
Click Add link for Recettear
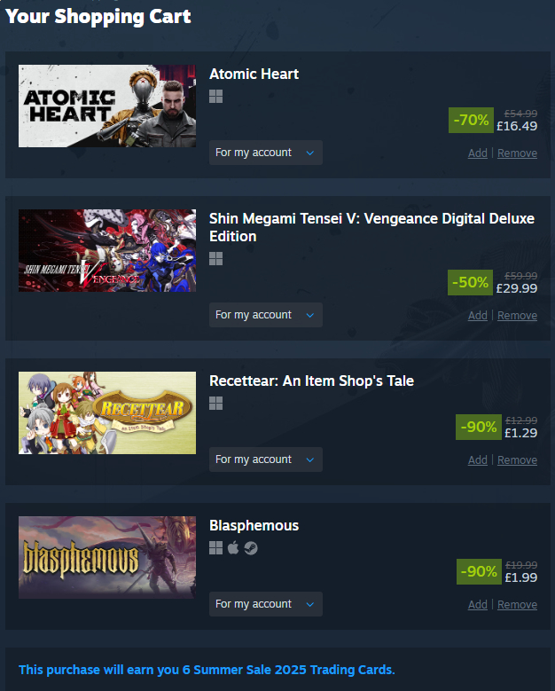(478, 459)
